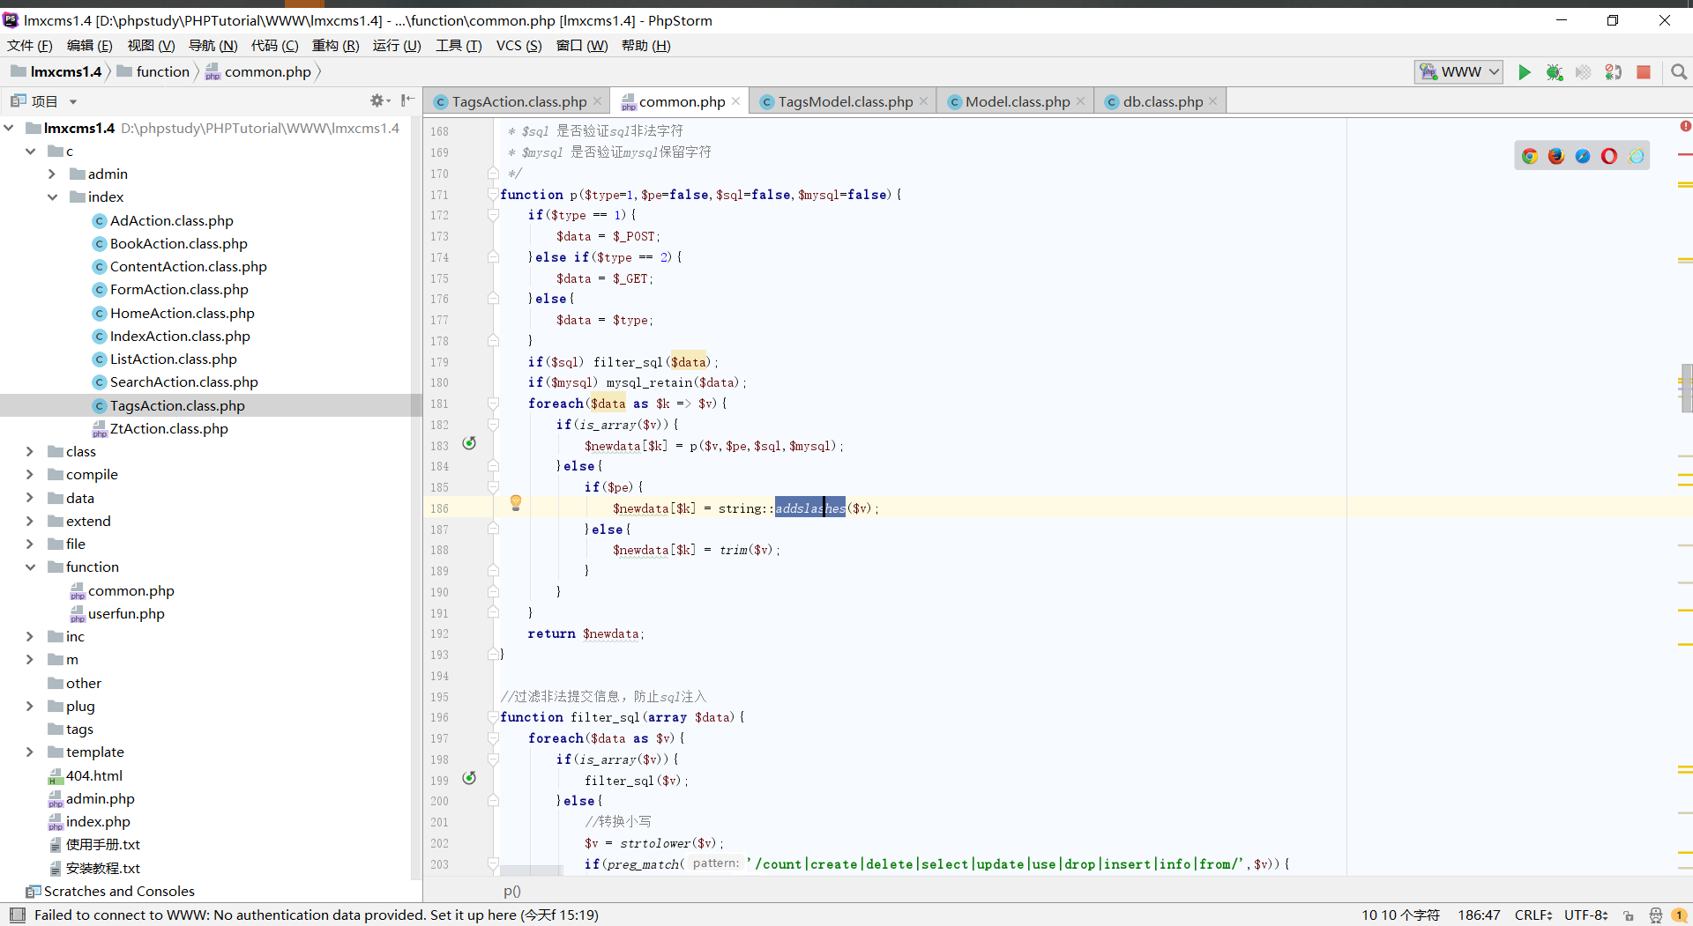Close the db.class.php tab
The width and height of the screenshot is (1693, 926).
(x=1213, y=101)
